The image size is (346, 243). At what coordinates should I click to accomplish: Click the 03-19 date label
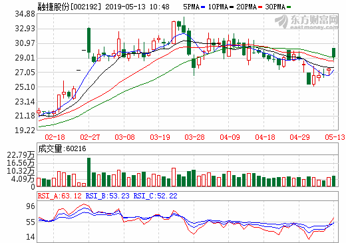(x=160, y=137)
